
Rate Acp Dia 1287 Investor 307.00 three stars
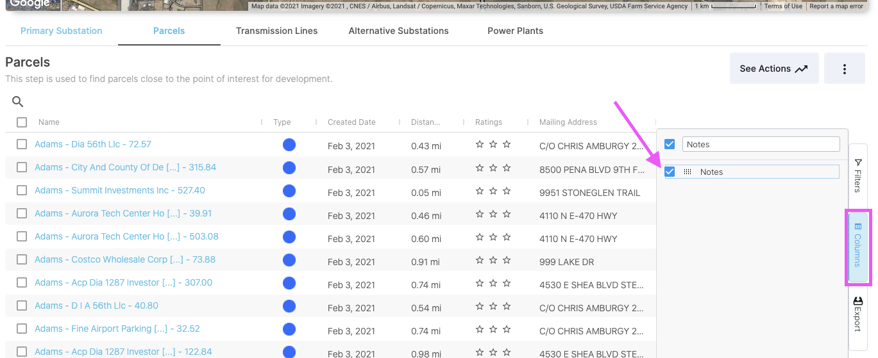(x=507, y=283)
